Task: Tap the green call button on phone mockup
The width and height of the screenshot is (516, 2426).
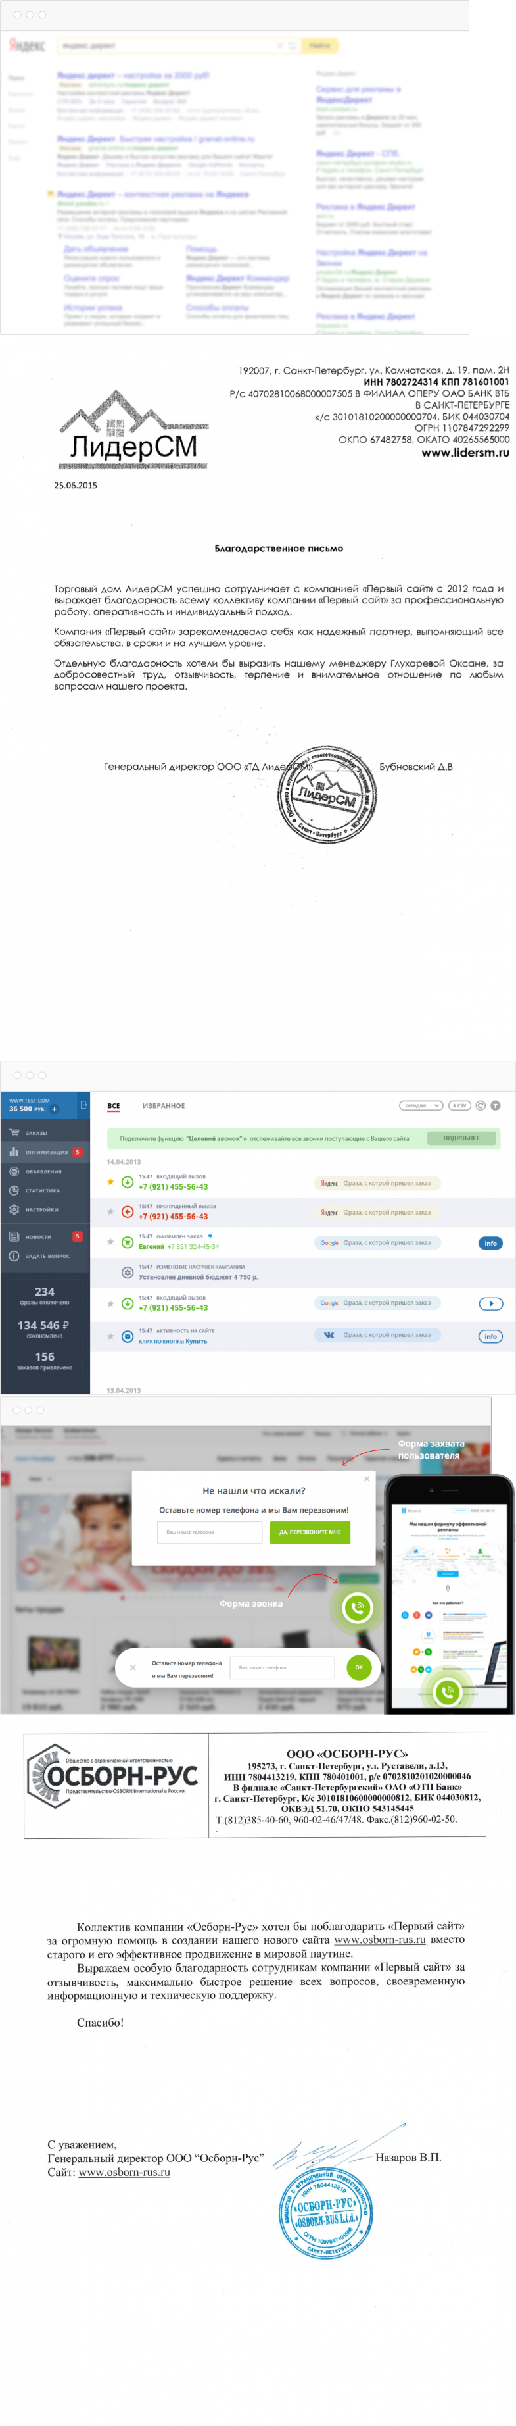Action: pyautogui.click(x=447, y=1692)
